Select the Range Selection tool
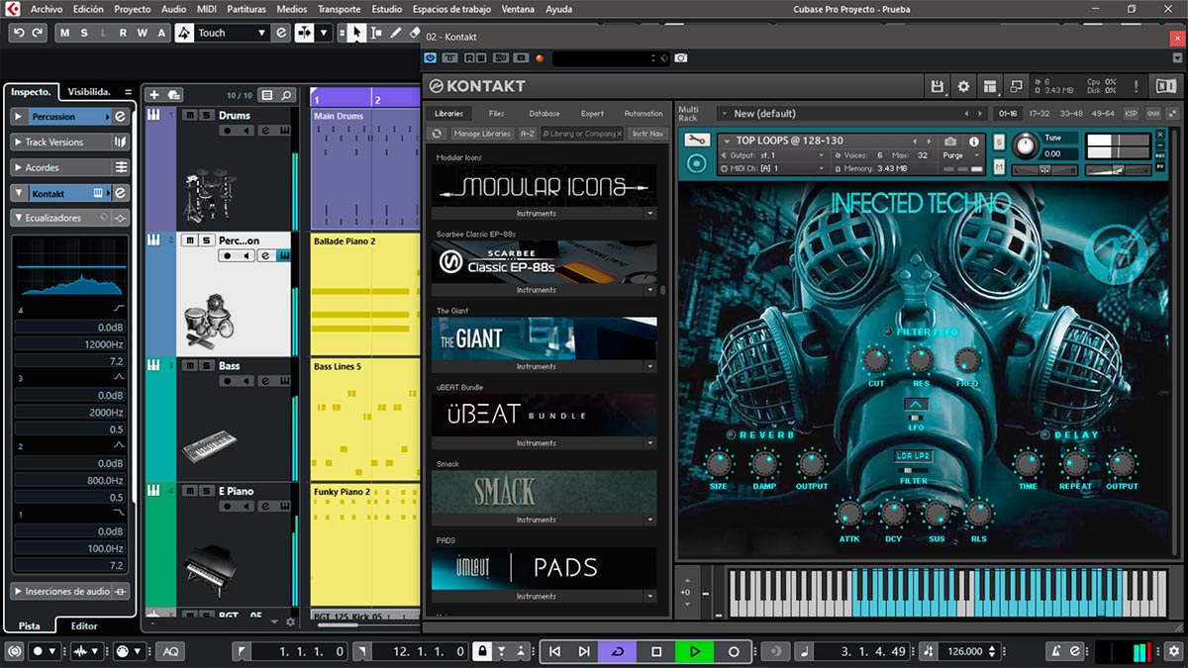 (x=376, y=33)
